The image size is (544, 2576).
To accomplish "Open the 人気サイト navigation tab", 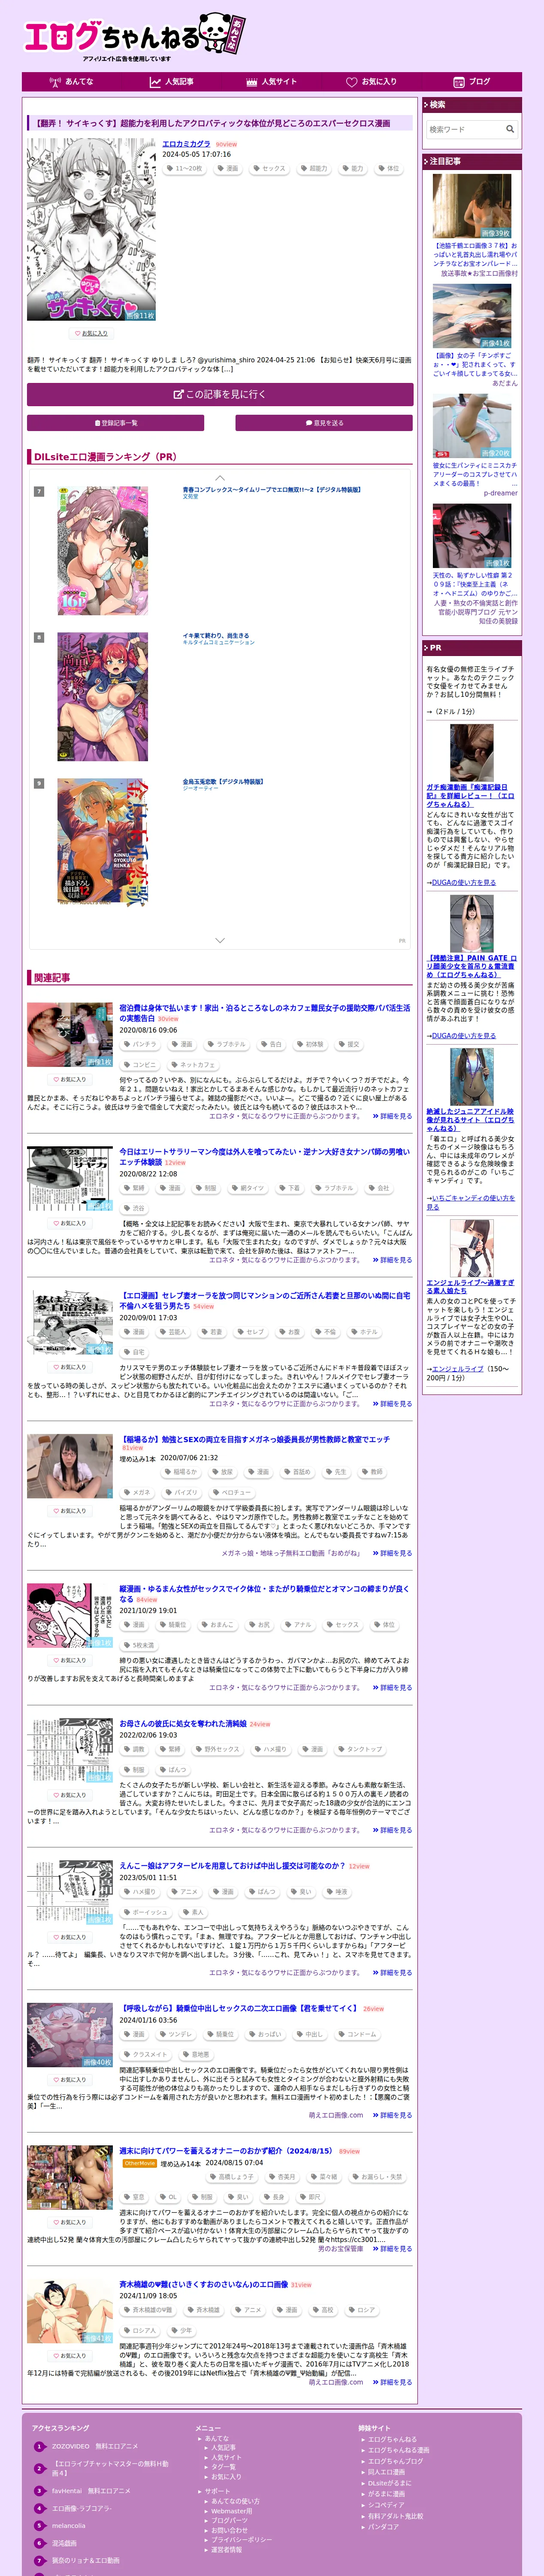I will coord(272,82).
